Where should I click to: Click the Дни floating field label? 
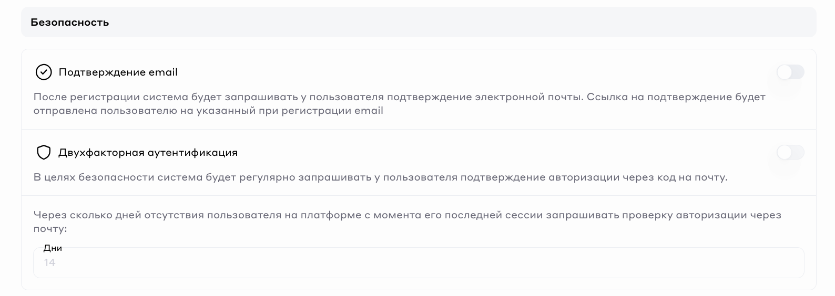53,248
